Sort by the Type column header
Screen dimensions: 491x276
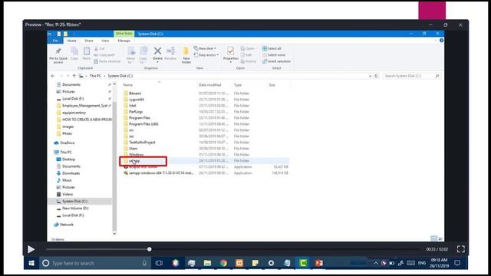click(238, 85)
